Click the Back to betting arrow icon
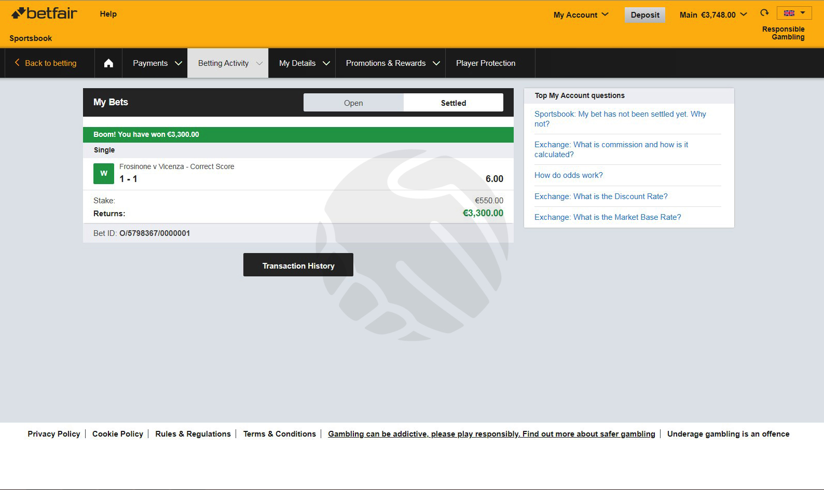Viewport: 824px width, 490px height. click(17, 63)
